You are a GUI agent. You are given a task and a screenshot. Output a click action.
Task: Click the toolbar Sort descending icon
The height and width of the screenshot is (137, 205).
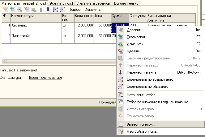coord(62,10)
